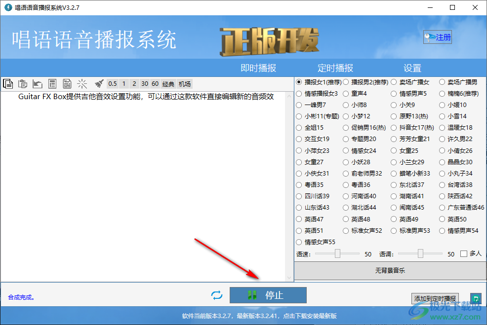Click the document list icon on the toolbar
This screenshot has height=325, width=487.
[x=52, y=83]
